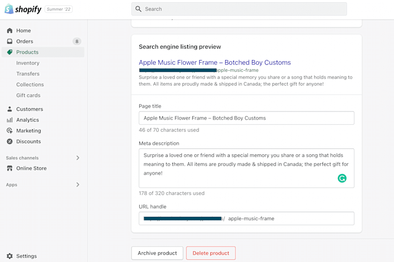Click the Home house icon
Image resolution: width=394 pixels, height=262 pixels.
tap(10, 31)
